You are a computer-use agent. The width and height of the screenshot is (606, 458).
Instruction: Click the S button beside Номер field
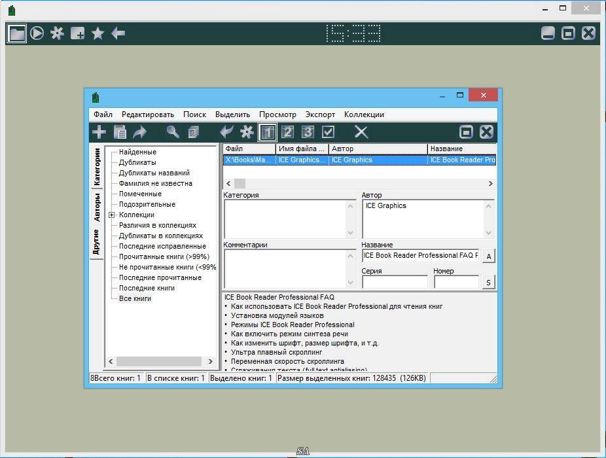tap(489, 283)
